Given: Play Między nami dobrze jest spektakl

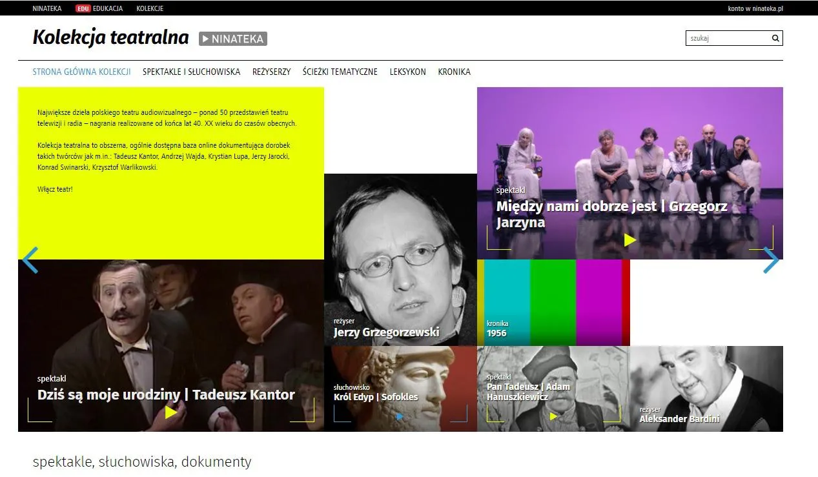Looking at the screenshot, I should [630, 240].
